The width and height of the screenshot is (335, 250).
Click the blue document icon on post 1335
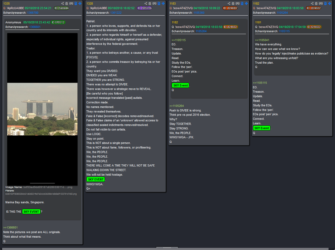pos(76,3)
